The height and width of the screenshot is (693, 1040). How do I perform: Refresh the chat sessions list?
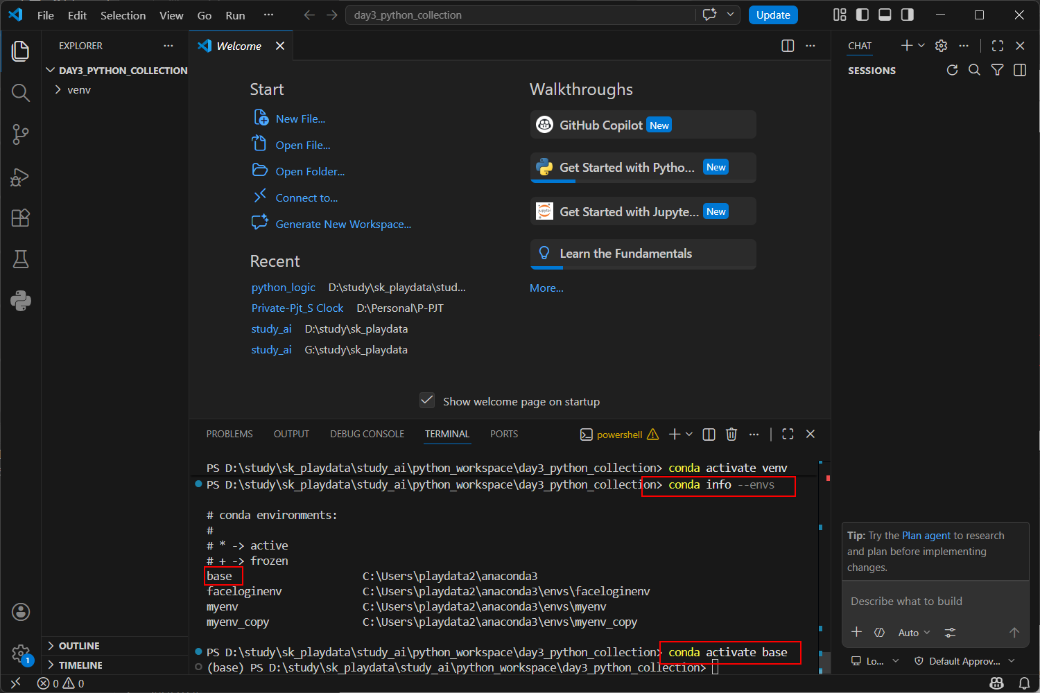pos(952,70)
